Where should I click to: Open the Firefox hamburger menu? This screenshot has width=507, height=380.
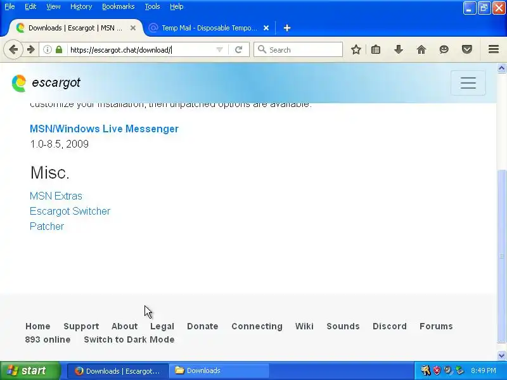[494, 49]
